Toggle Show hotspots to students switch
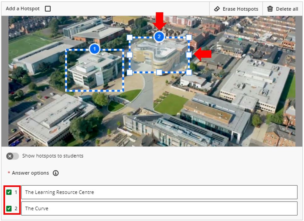 12,156
